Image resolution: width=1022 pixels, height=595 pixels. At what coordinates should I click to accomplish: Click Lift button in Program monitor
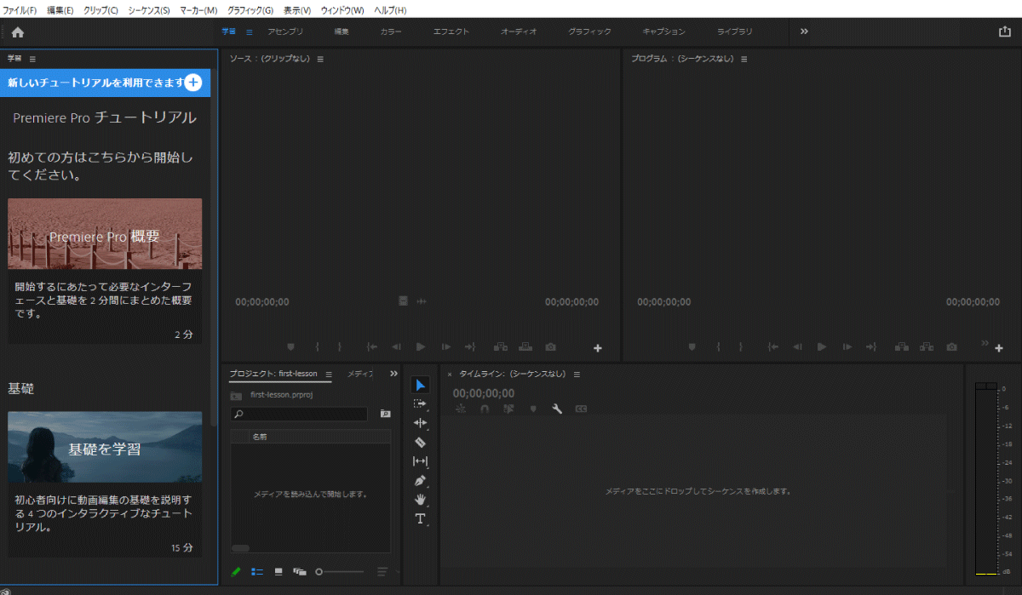(x=901, y=347)
